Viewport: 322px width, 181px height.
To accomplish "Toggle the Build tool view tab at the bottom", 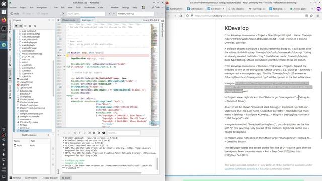I will coord(66,178).
